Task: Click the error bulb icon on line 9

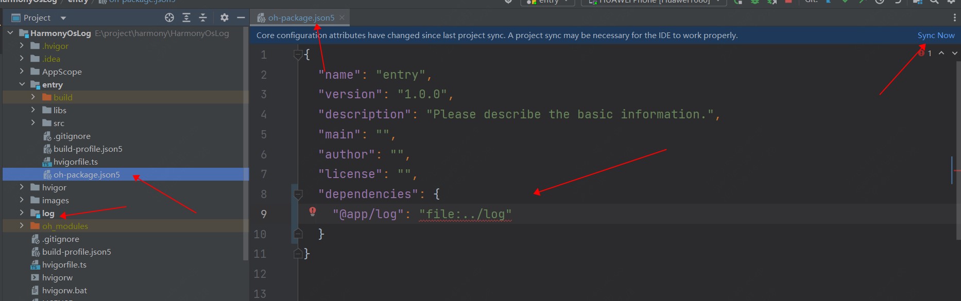Action: coord(313,211)
